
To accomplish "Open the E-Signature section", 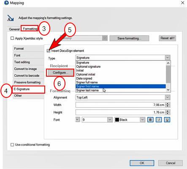I will coord(29,89).
